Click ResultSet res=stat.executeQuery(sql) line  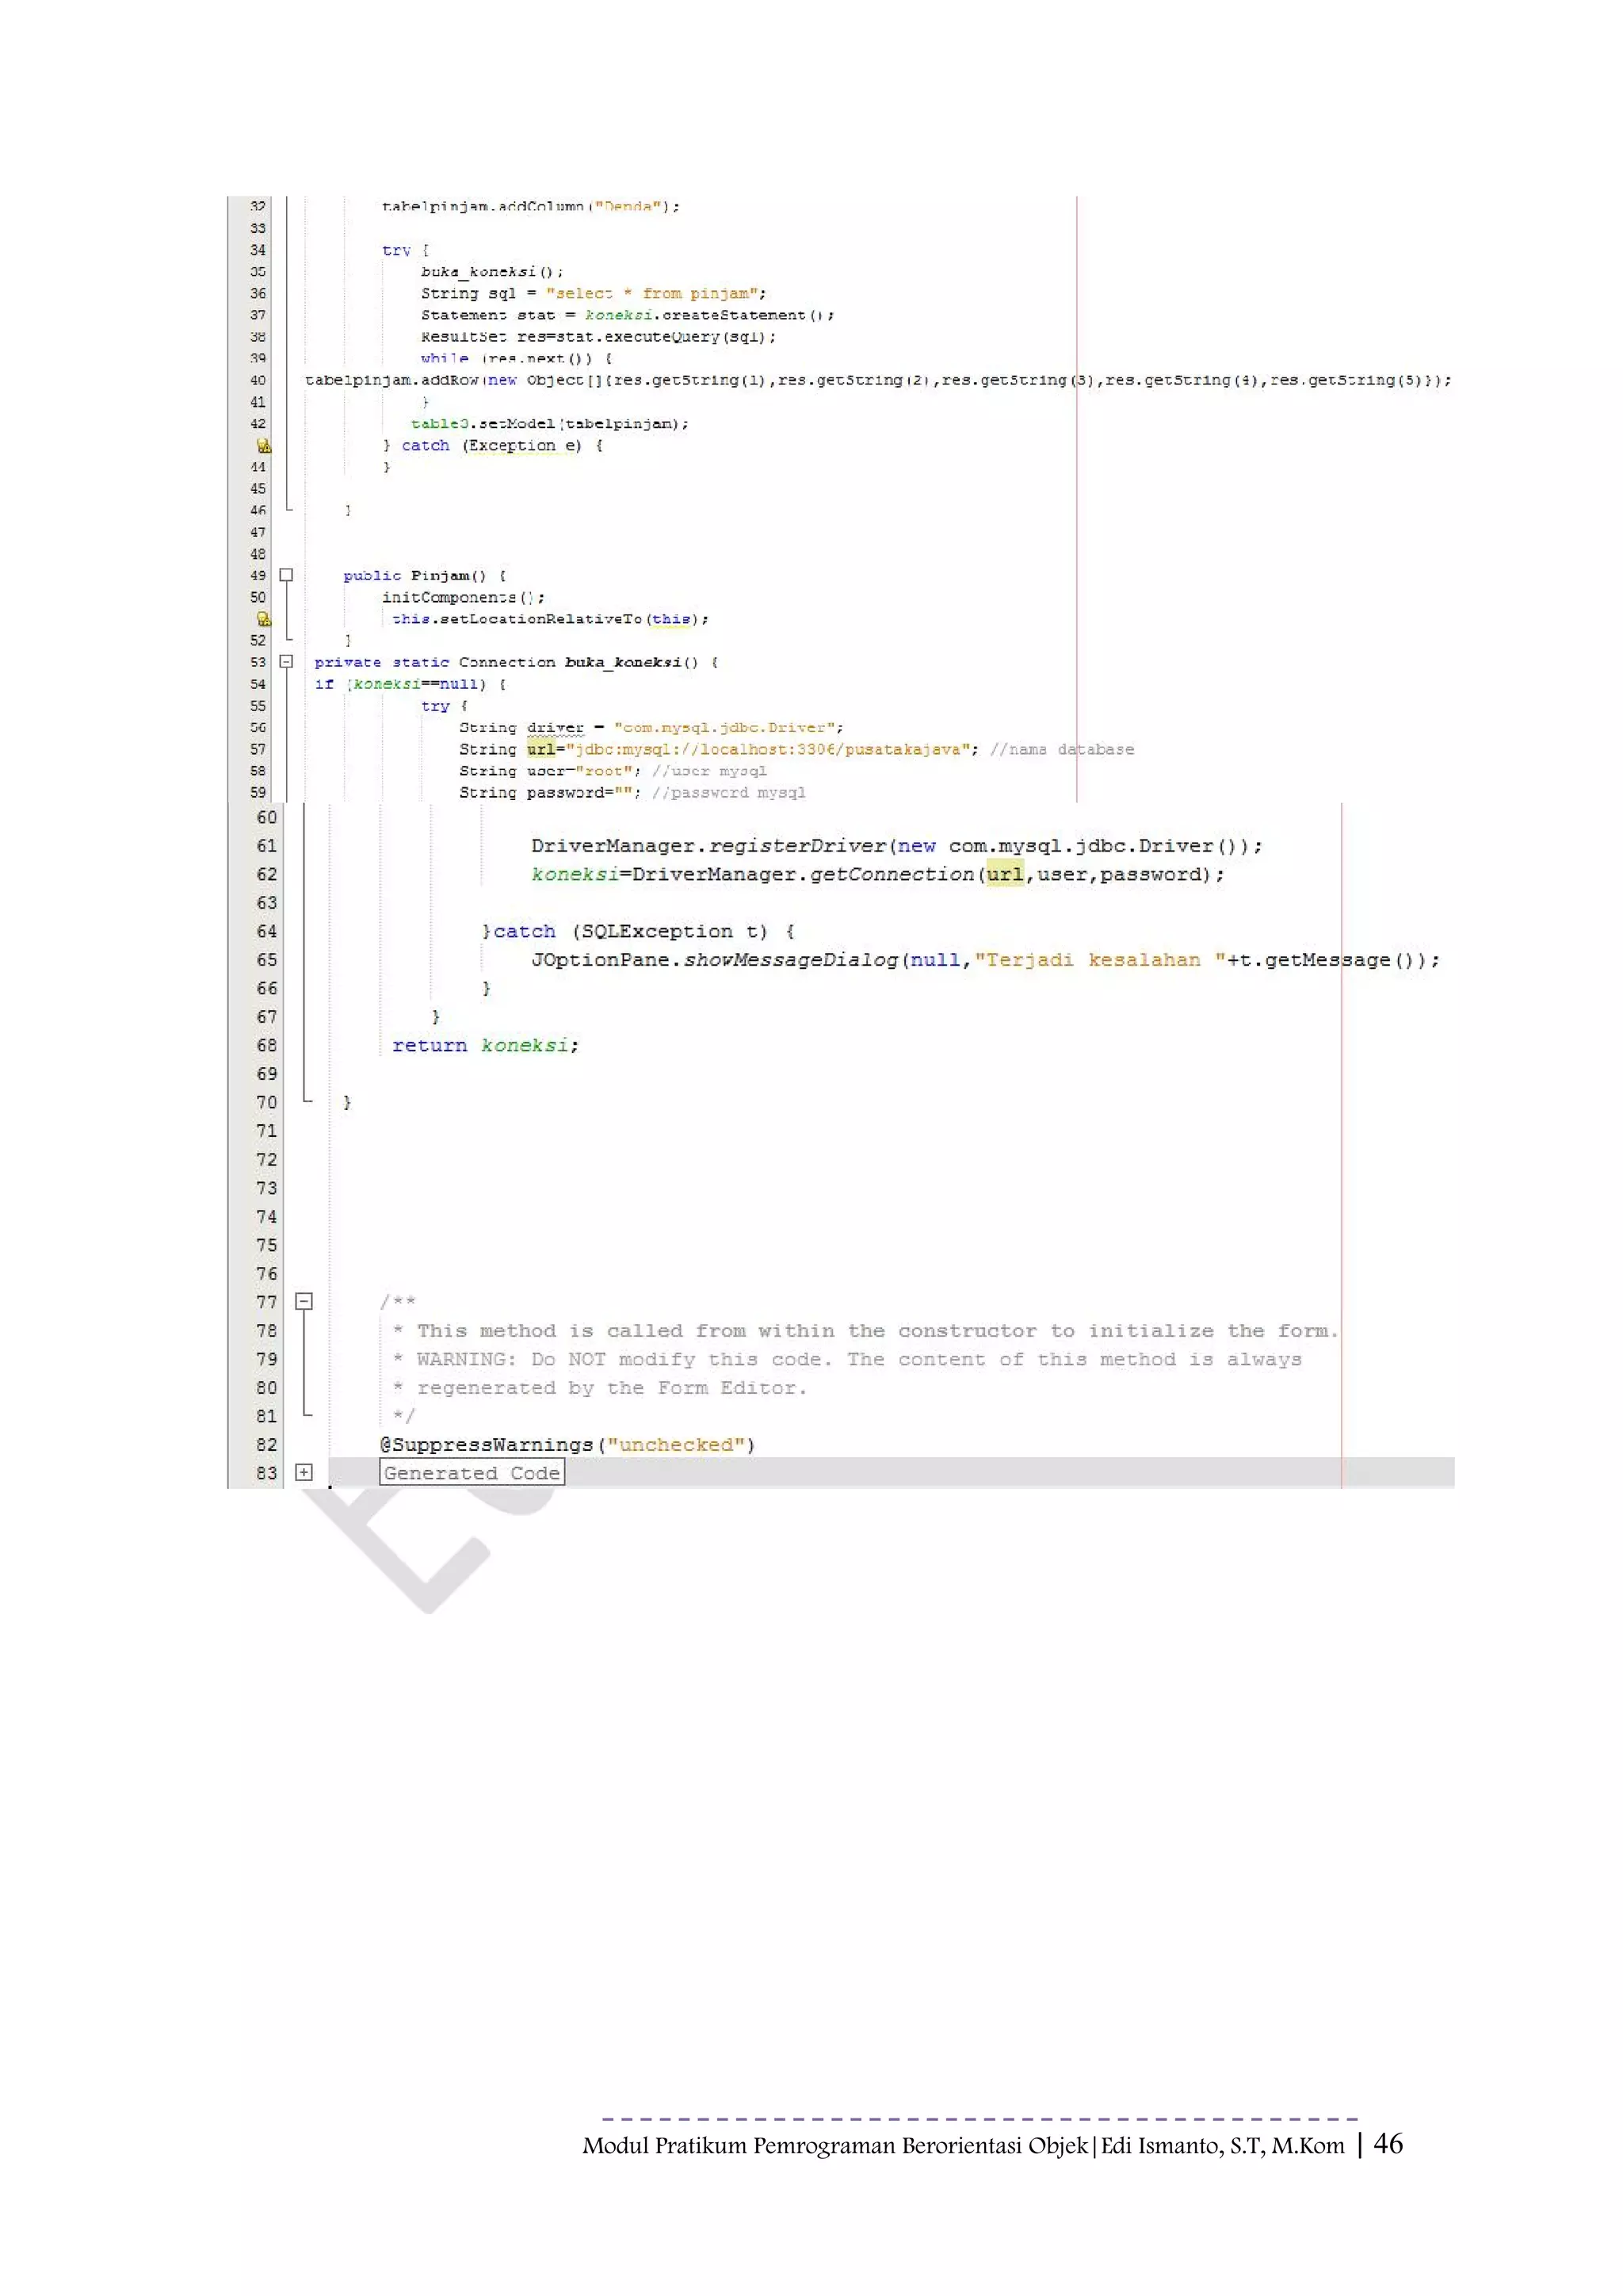click(x=598, y=337)
